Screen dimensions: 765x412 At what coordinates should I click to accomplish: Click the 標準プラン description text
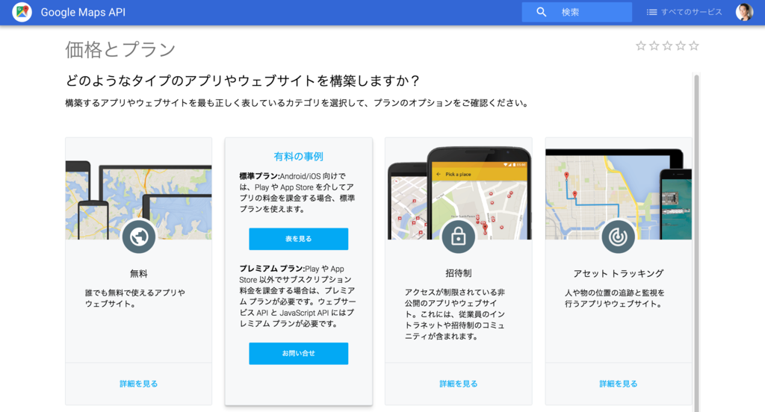[297, 193]
